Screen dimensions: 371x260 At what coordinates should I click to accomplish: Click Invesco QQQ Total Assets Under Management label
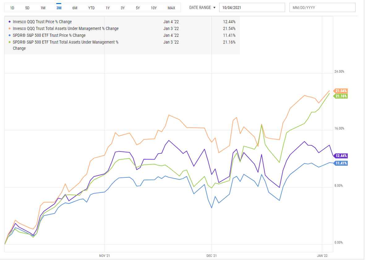(x=66, y=29)
